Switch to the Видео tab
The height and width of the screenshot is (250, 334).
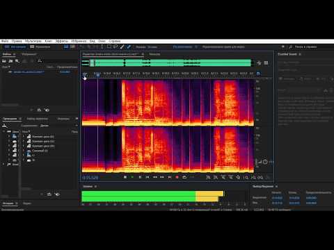27,203
